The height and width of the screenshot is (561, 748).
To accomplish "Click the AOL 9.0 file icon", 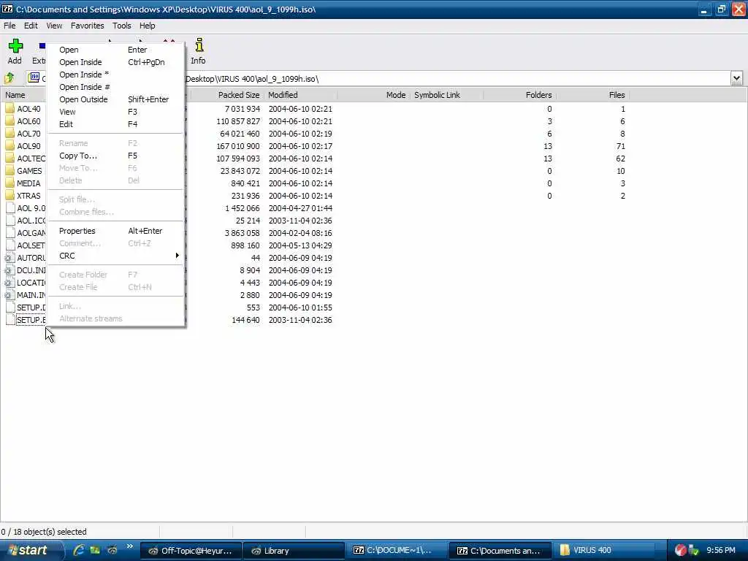I will coord(10,208).
